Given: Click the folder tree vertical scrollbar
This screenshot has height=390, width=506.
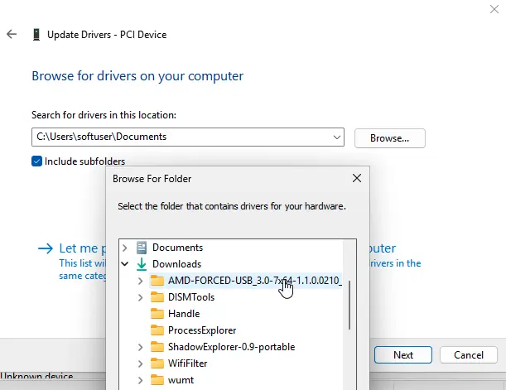Looking at the screenshot, I should [349, 305].
